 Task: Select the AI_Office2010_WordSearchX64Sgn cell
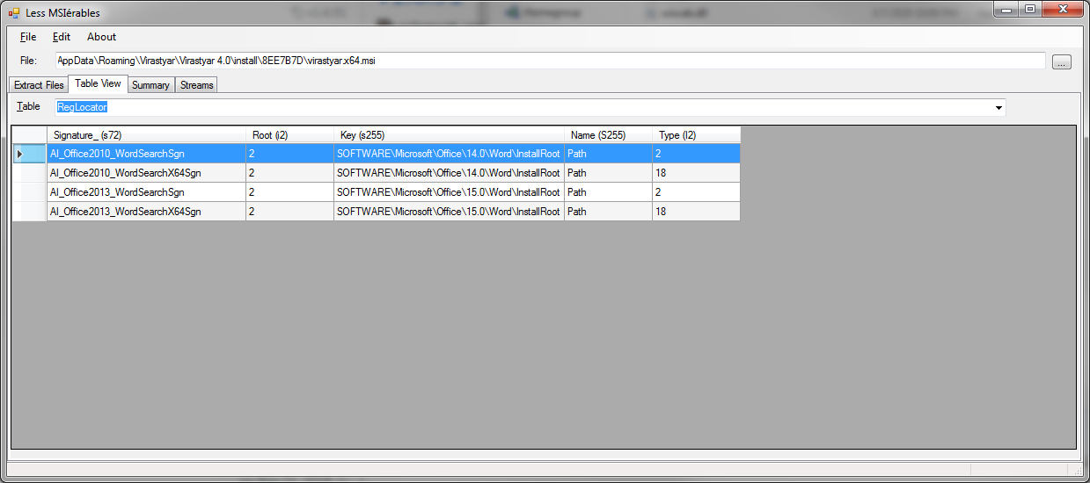(x=146, y=173)
